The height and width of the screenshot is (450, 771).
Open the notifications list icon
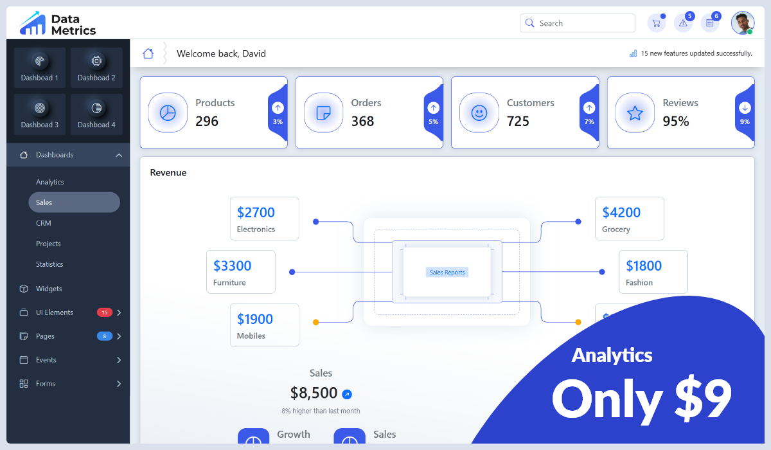[x=710, y=22]
